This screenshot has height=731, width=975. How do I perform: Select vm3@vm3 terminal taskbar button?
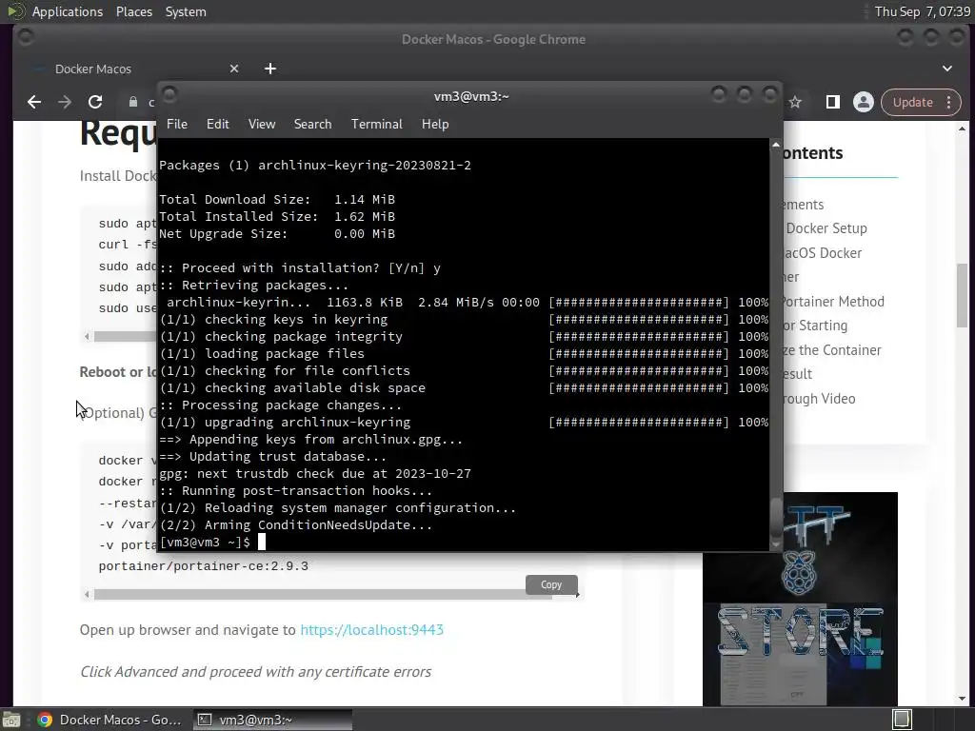click(272, 720)
